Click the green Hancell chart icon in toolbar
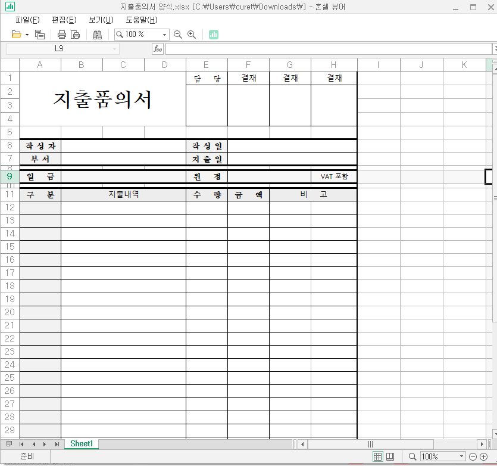Viewport: 497px width, 466px height. pyautogui.click(x=213, y=35)
